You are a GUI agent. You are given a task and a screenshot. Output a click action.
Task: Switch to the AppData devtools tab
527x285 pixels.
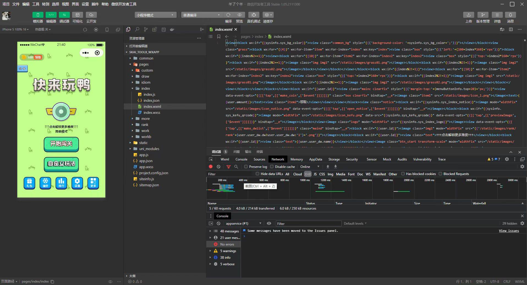coord(315,159)
